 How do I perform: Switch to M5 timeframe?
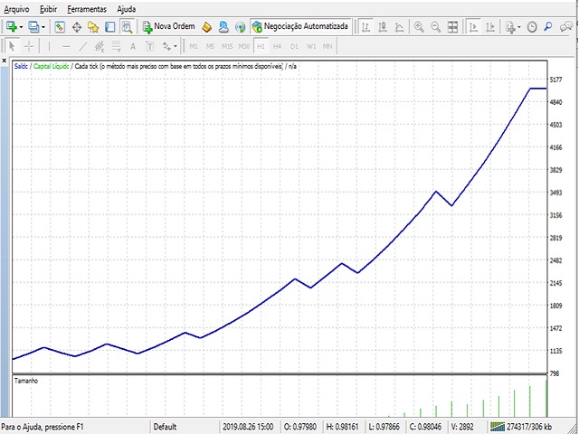pos(210,46)
